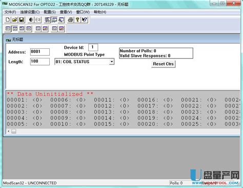This screenshot has width=243, height=188.
Task: Click the 01: COIL STATUS combo box
Action: [84, 61]
